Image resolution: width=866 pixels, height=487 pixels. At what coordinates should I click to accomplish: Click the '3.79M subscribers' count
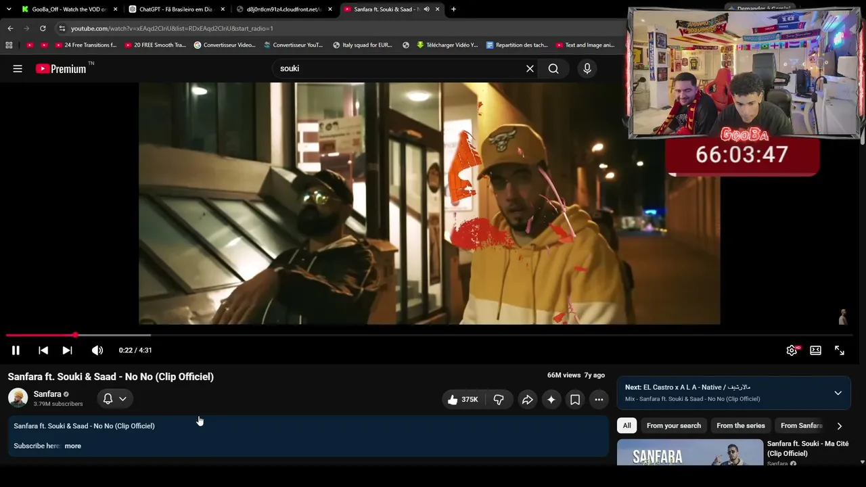click(x=58, y=404)
